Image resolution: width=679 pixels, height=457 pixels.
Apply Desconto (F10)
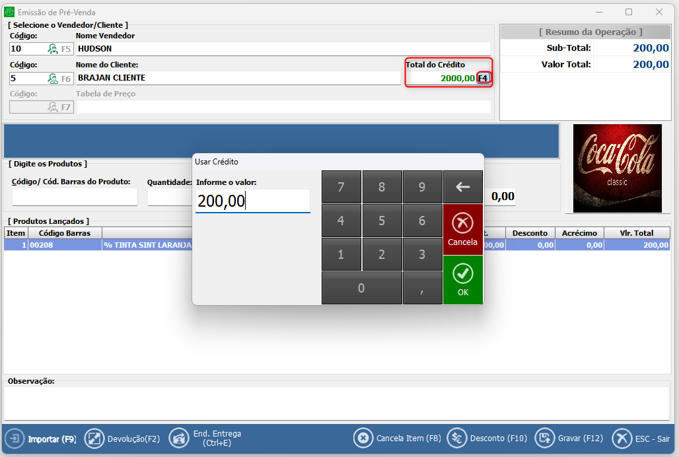click(487, 439)
